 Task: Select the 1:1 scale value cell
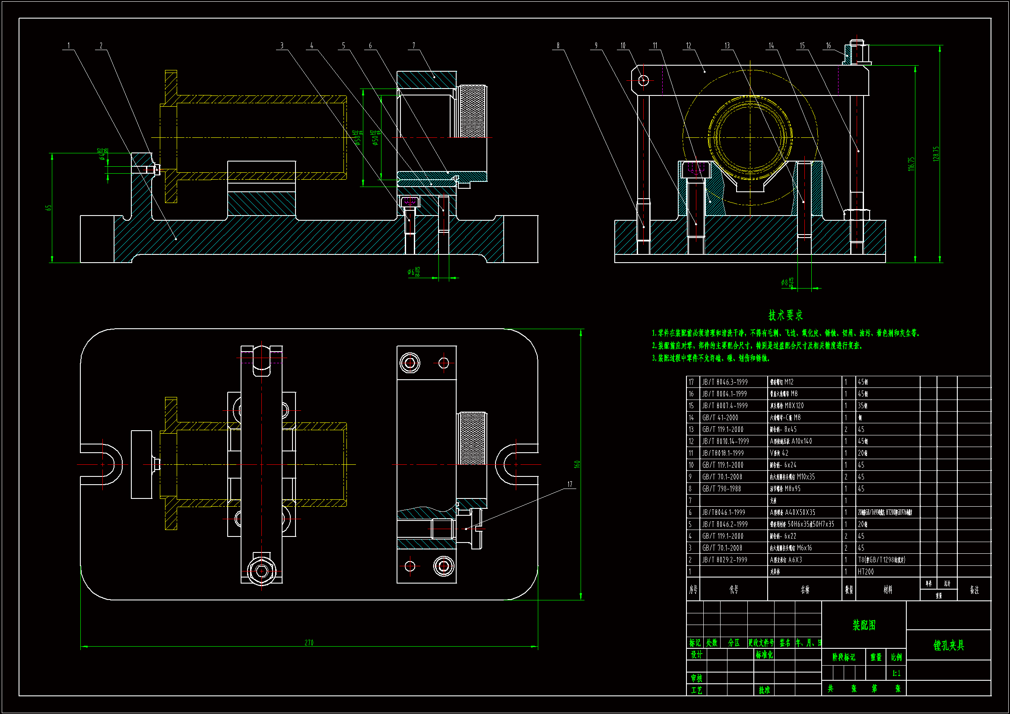tap(896, 673)
